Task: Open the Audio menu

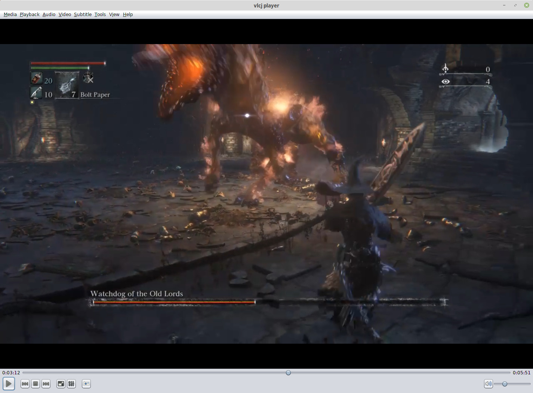Action: click(x=49, y=14)
